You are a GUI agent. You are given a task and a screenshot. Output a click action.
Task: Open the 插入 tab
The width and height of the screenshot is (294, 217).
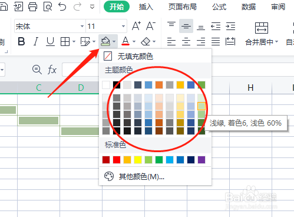(146, 7)
